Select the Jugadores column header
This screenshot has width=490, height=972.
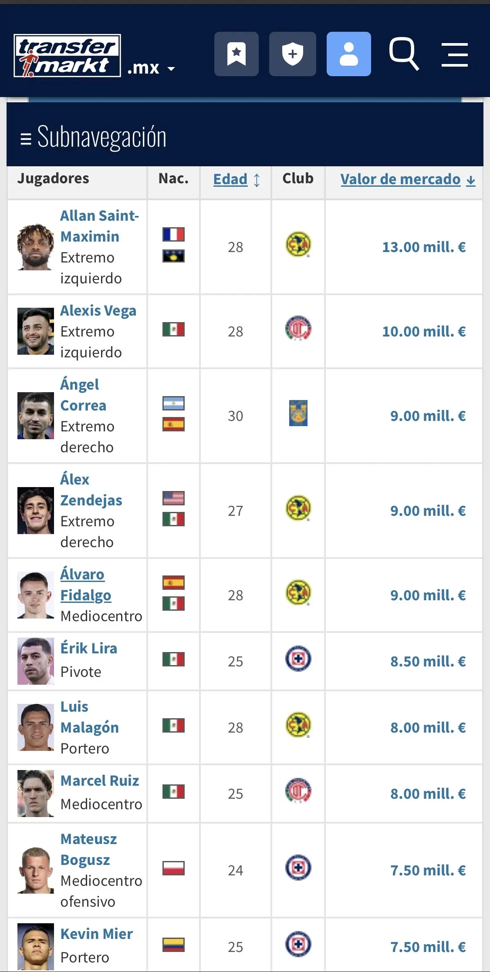[53, 178]
